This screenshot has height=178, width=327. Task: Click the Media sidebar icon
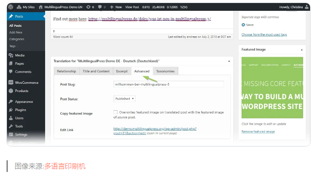tap(11, 55)
